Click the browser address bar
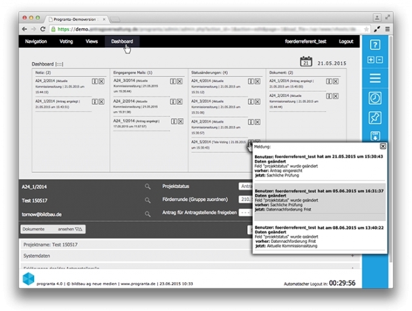 tap(210, 29)
